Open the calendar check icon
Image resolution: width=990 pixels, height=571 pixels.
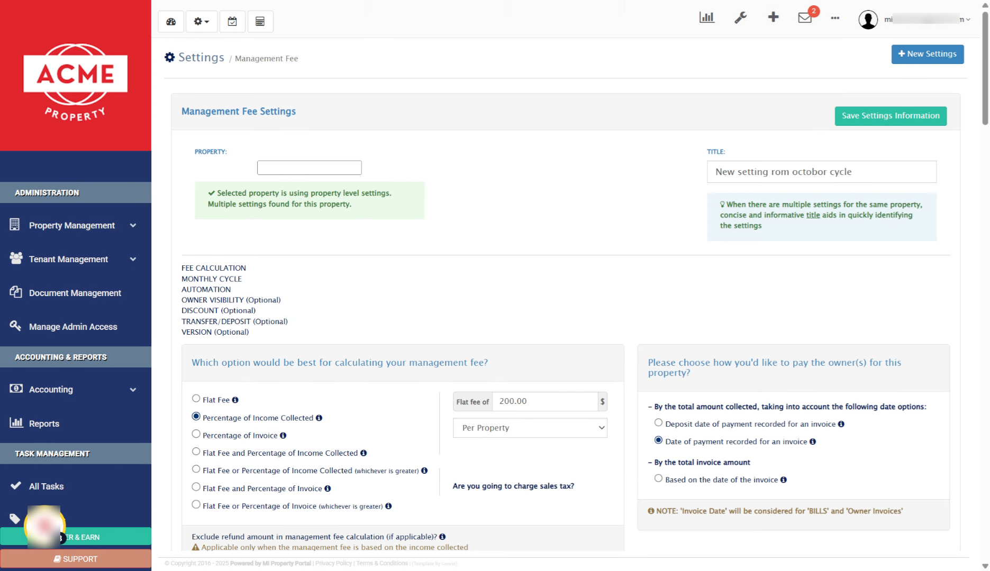click(232, 22)
